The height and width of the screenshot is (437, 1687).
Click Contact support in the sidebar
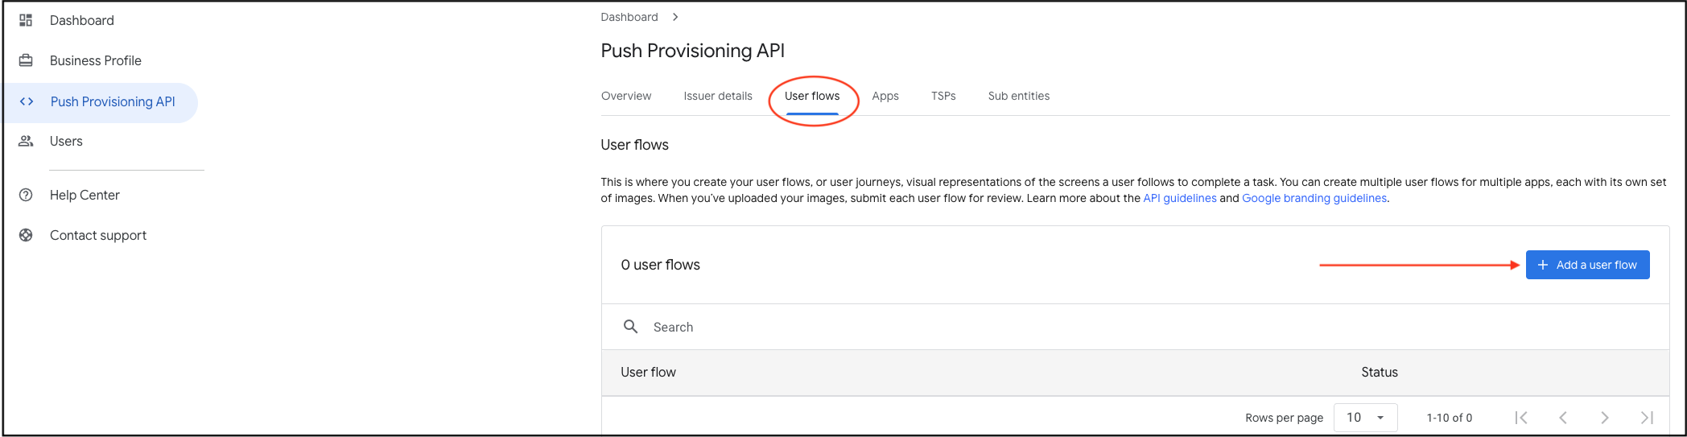[98, 235]
